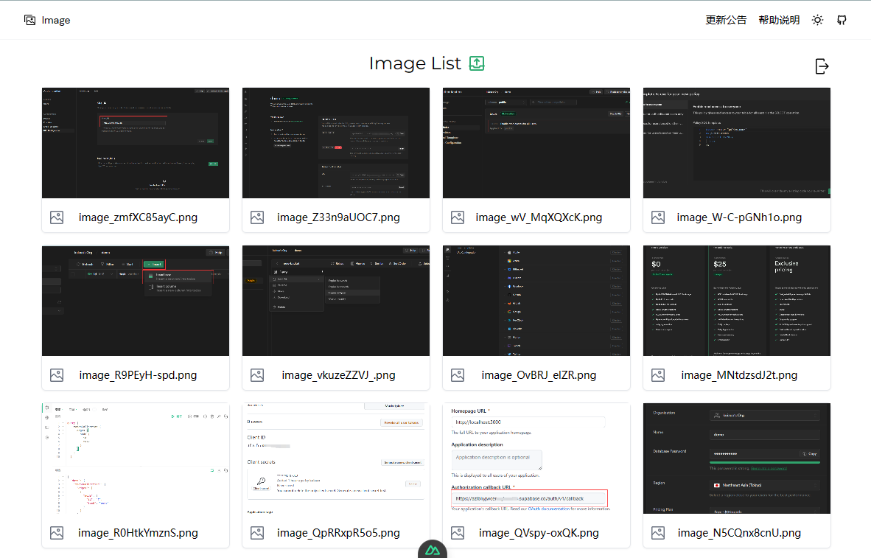The image size is (871, 558).
Task: Select the filename text image_R9PEyH-spd.png
Action: pyautogui.click(x=138, y=374)
